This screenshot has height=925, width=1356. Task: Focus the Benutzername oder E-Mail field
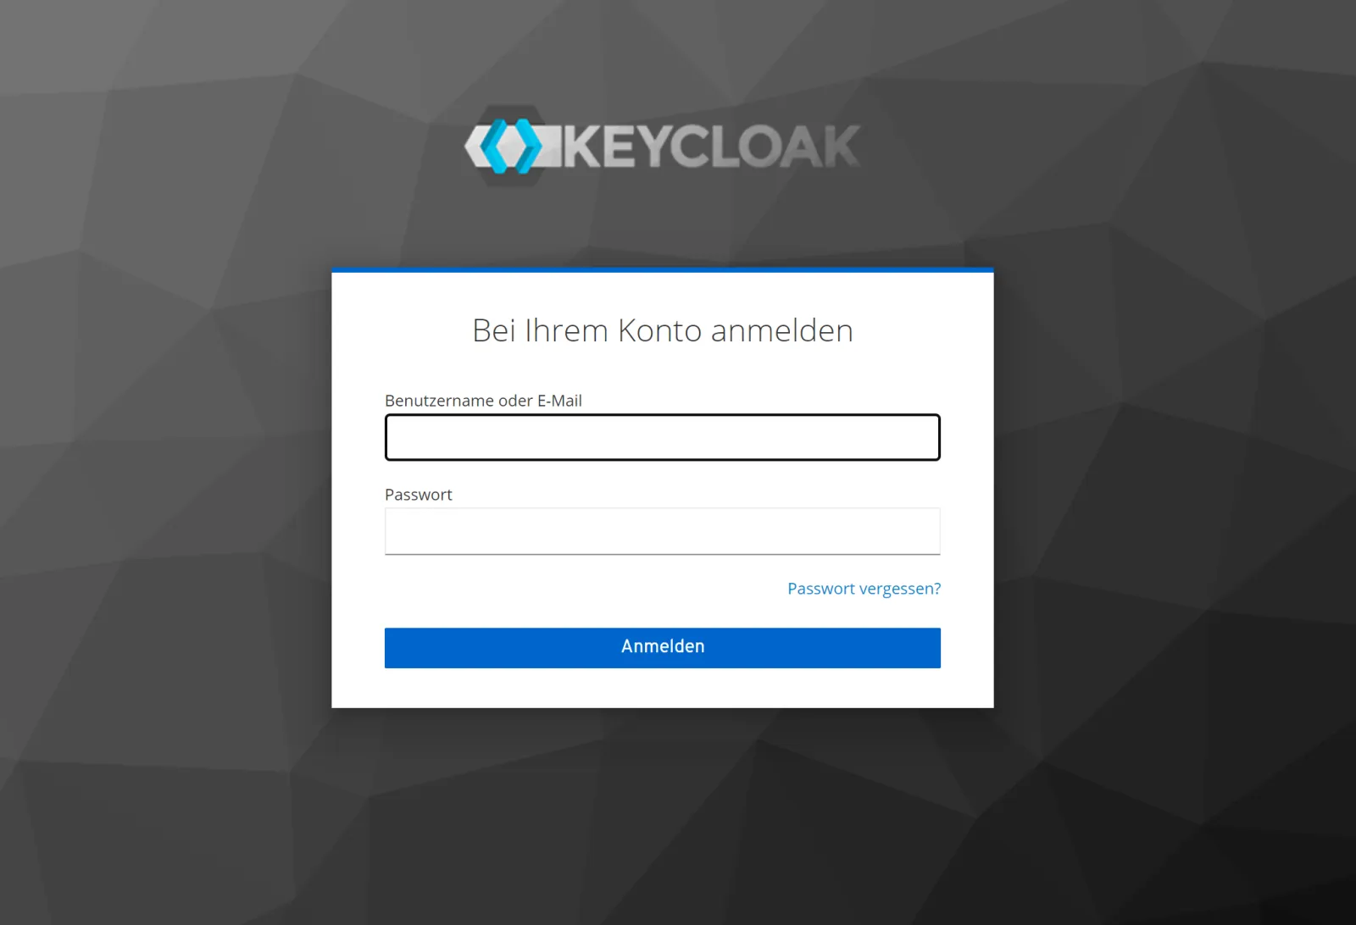[663, 437]
